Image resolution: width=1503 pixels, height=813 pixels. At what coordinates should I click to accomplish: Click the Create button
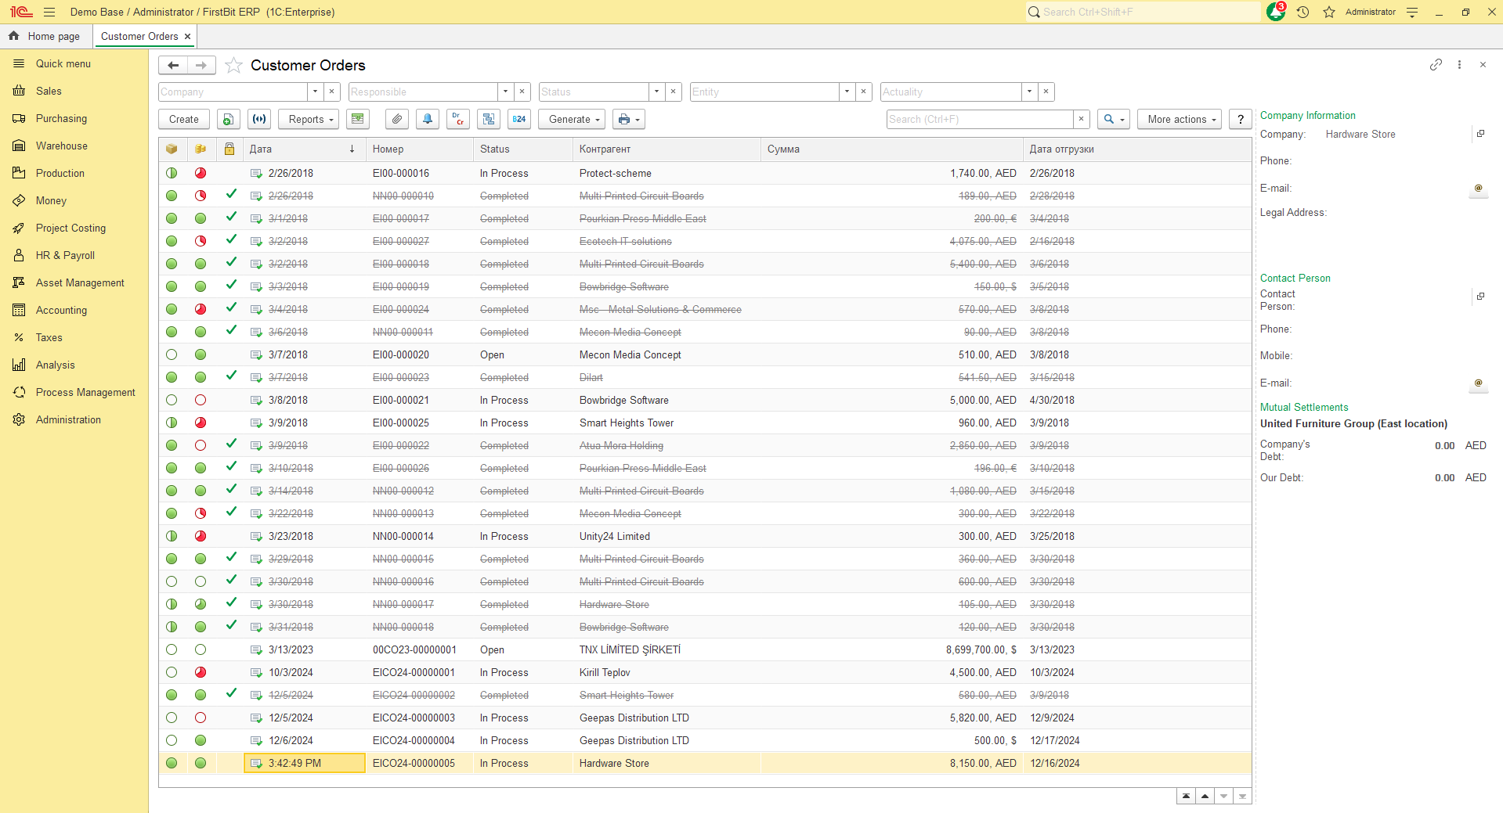[184, 119]
